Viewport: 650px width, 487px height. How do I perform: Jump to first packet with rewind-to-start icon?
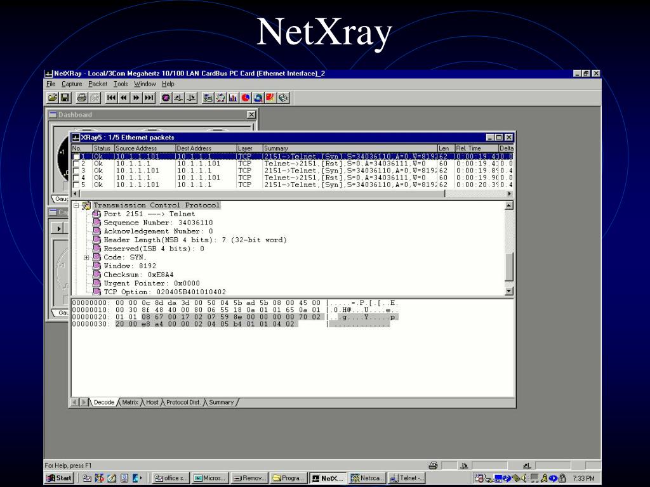click(x=111, y=98)
